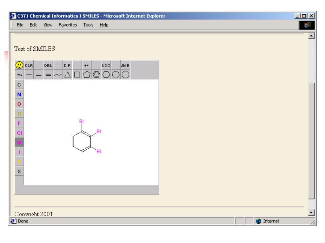
Task: Click the scroll down arrow on scrollbar
Action: pos(311,213)
